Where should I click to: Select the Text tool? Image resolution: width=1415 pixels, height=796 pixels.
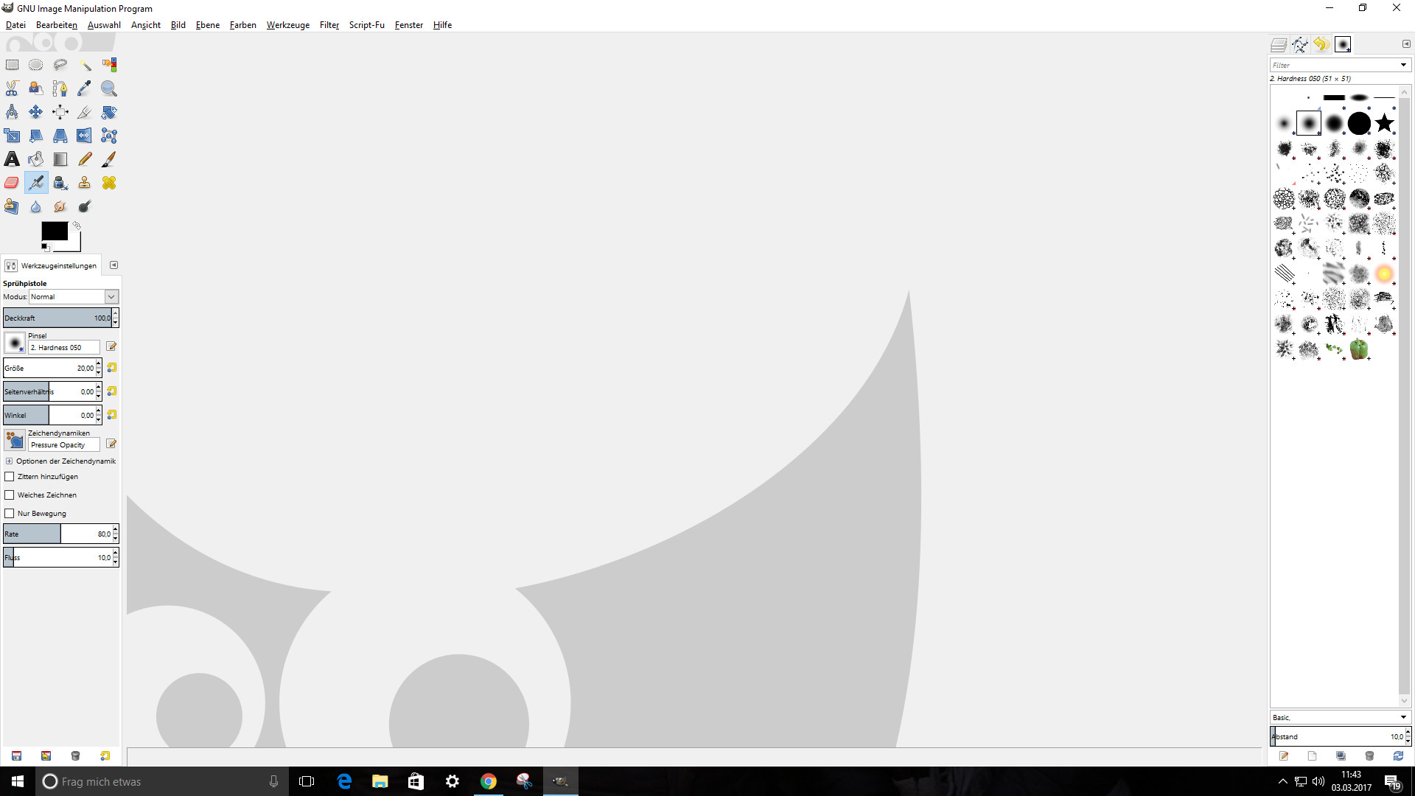(12, 159)
